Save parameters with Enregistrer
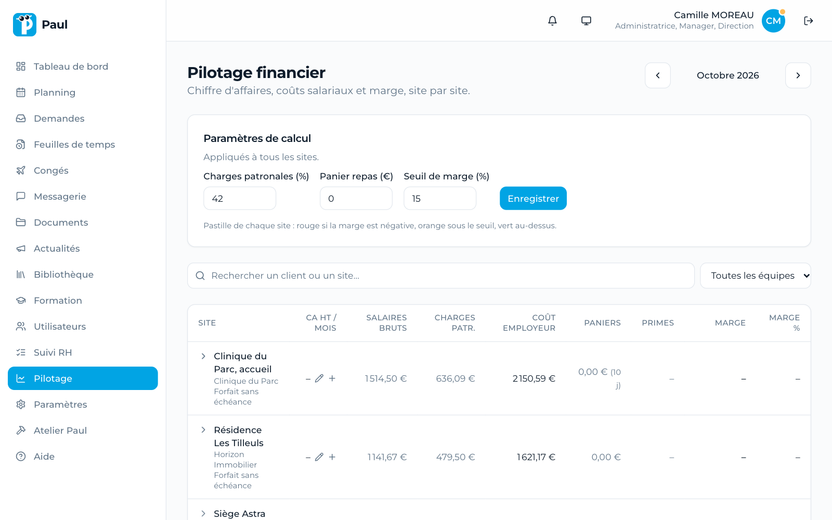The image size is (832, 520). (x=533, y=199)
